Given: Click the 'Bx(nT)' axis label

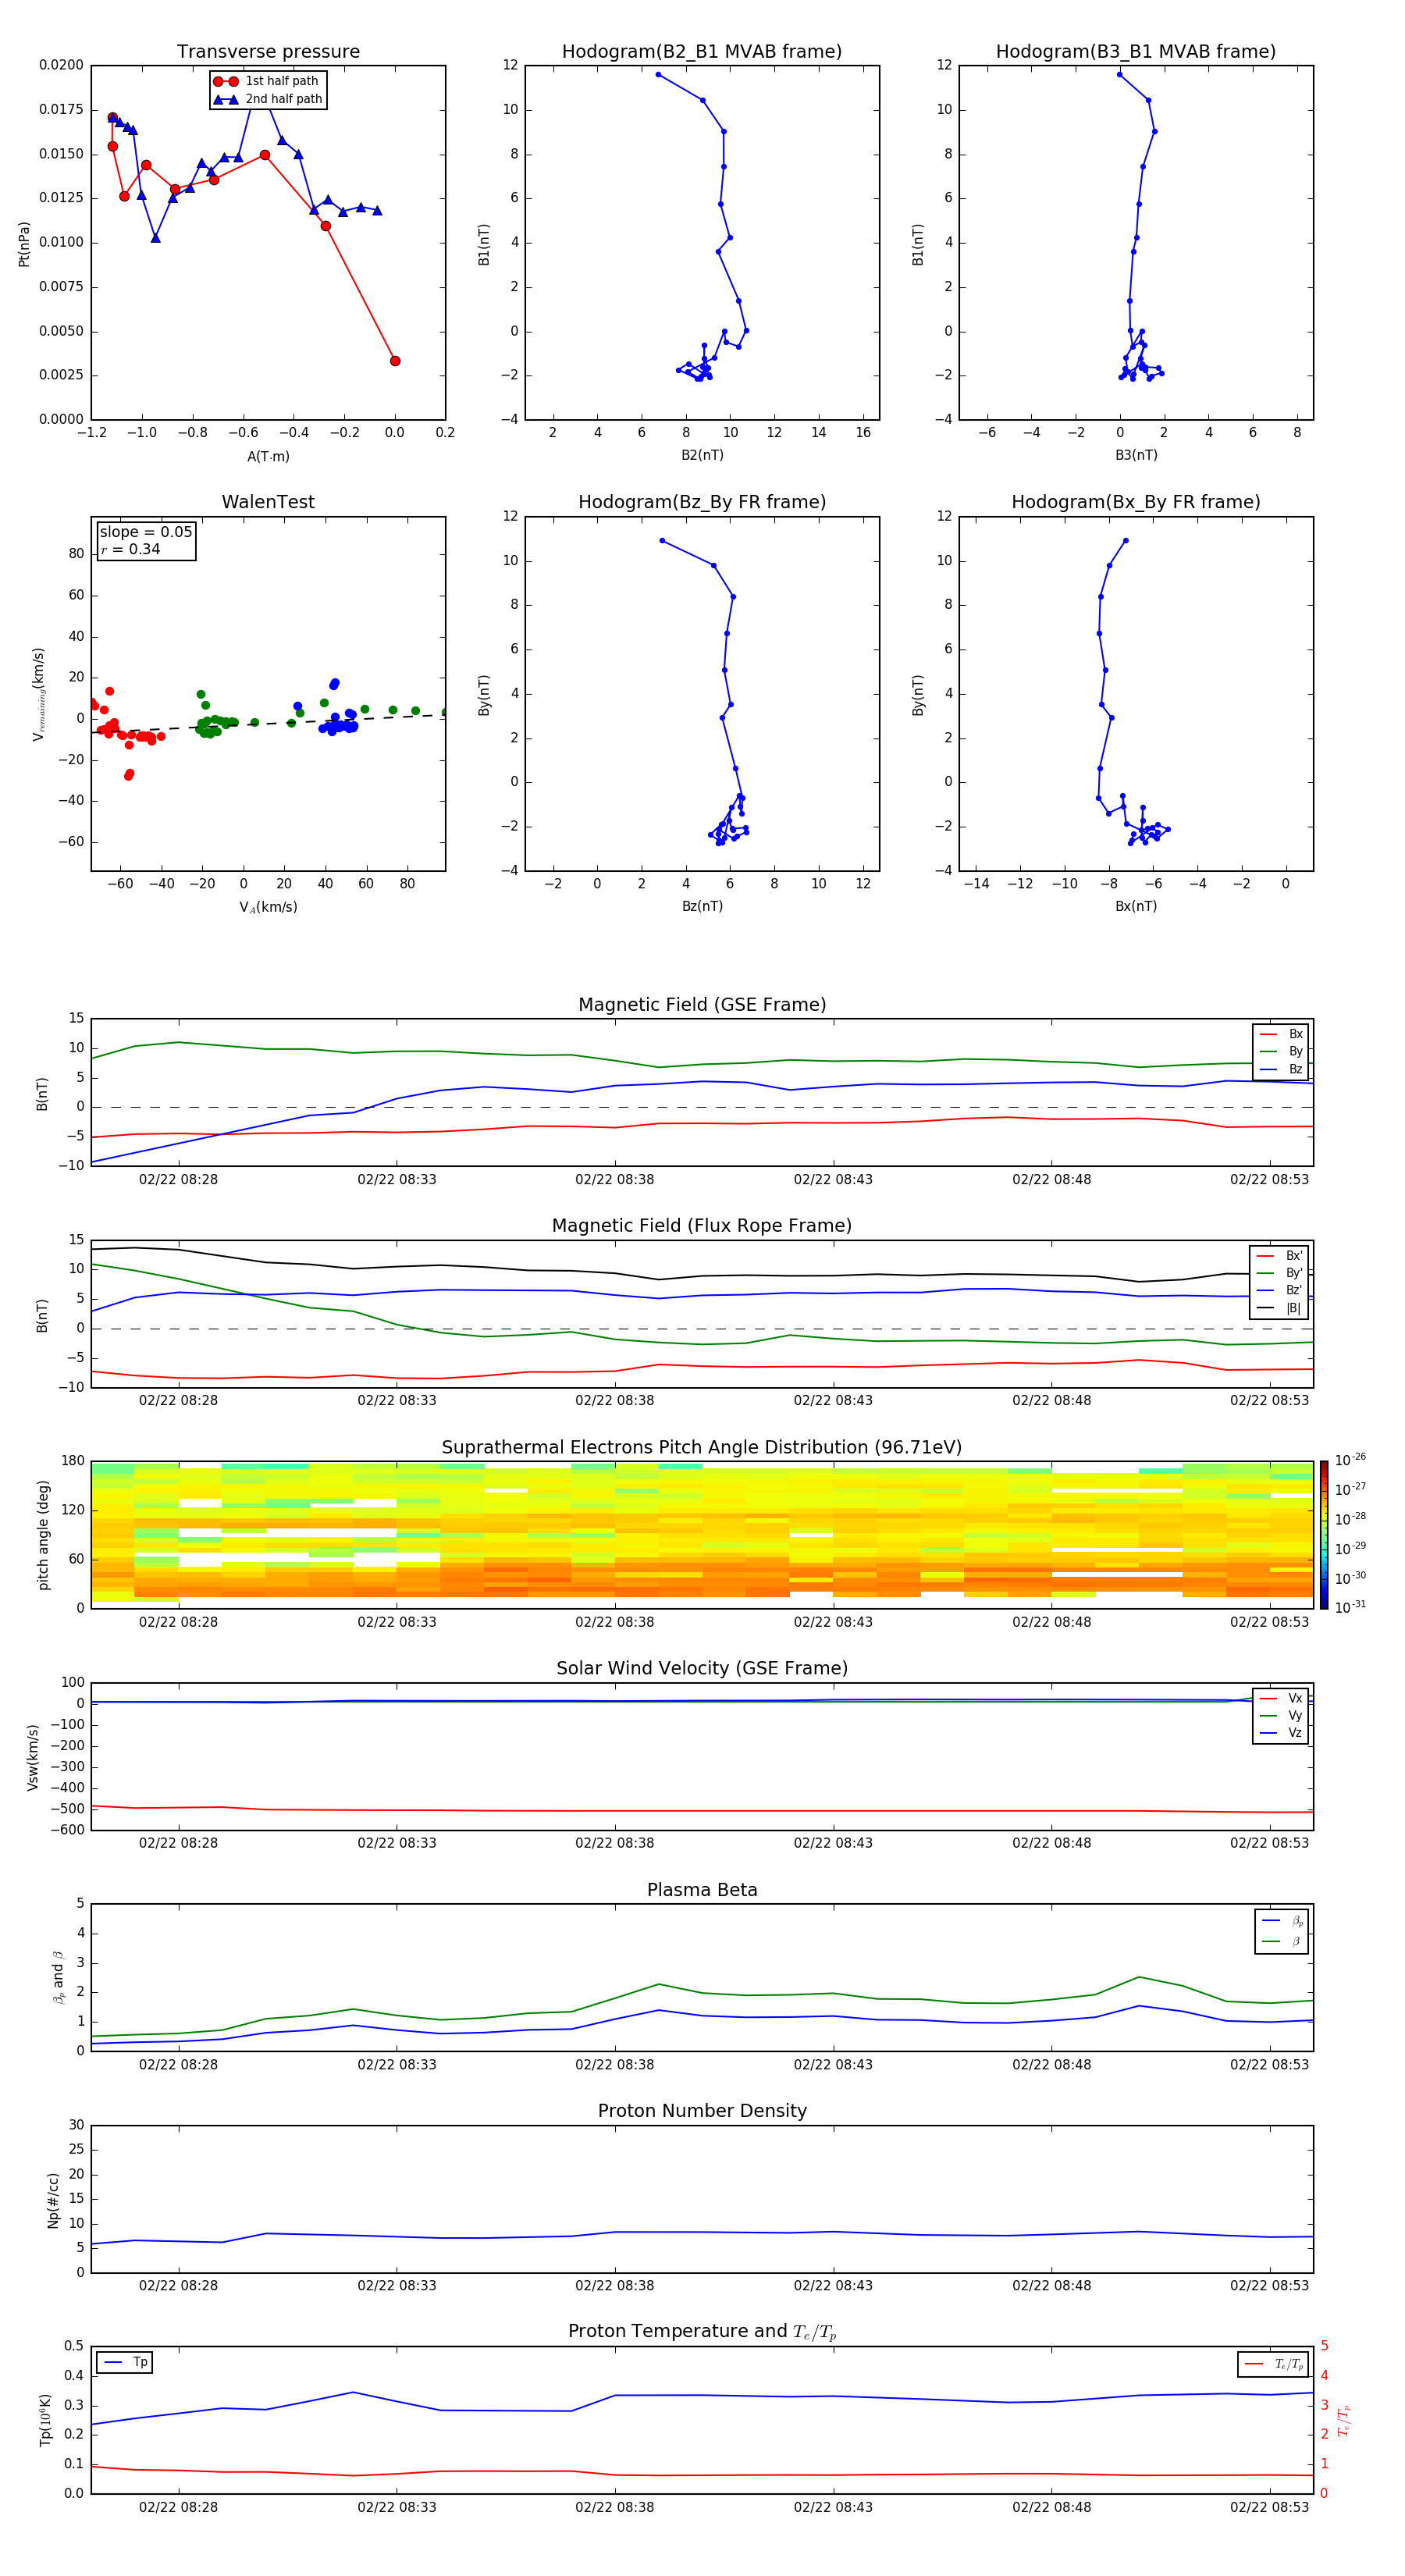Looking at the screenshot, I should pyautogui.click(x=1136, y=906).
